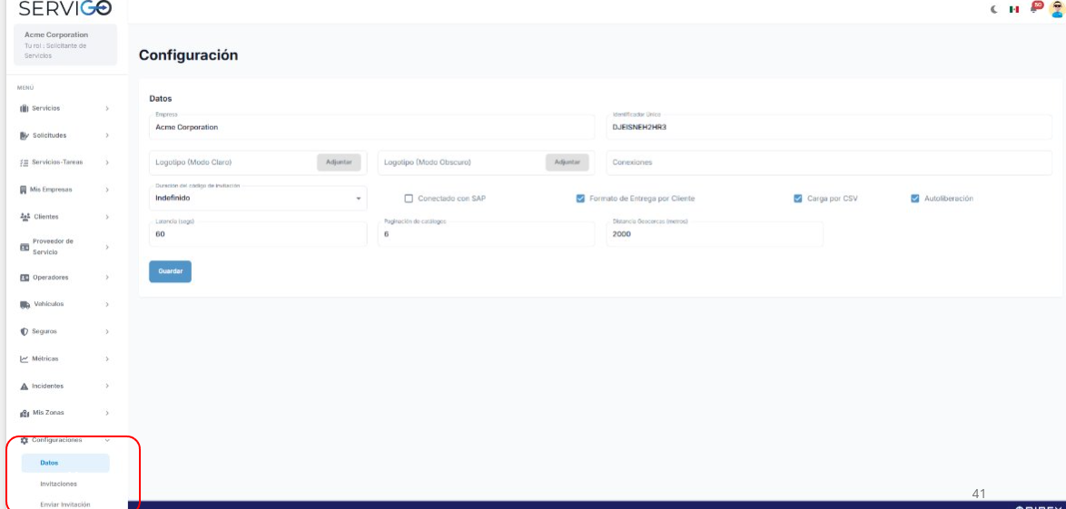Click Adjuntar for Logotipo Modo Claro
The height and width of the screenshot is (509, 1066).
click(x=339, y=162)
